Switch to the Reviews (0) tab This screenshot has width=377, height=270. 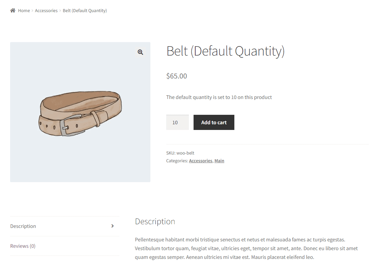(x=23, y=246)
